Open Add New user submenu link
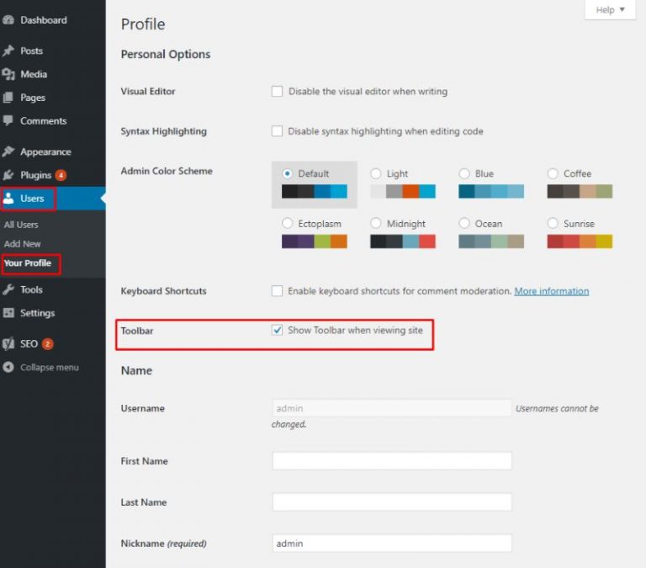 pyautogui.click(x=22, y=244)
